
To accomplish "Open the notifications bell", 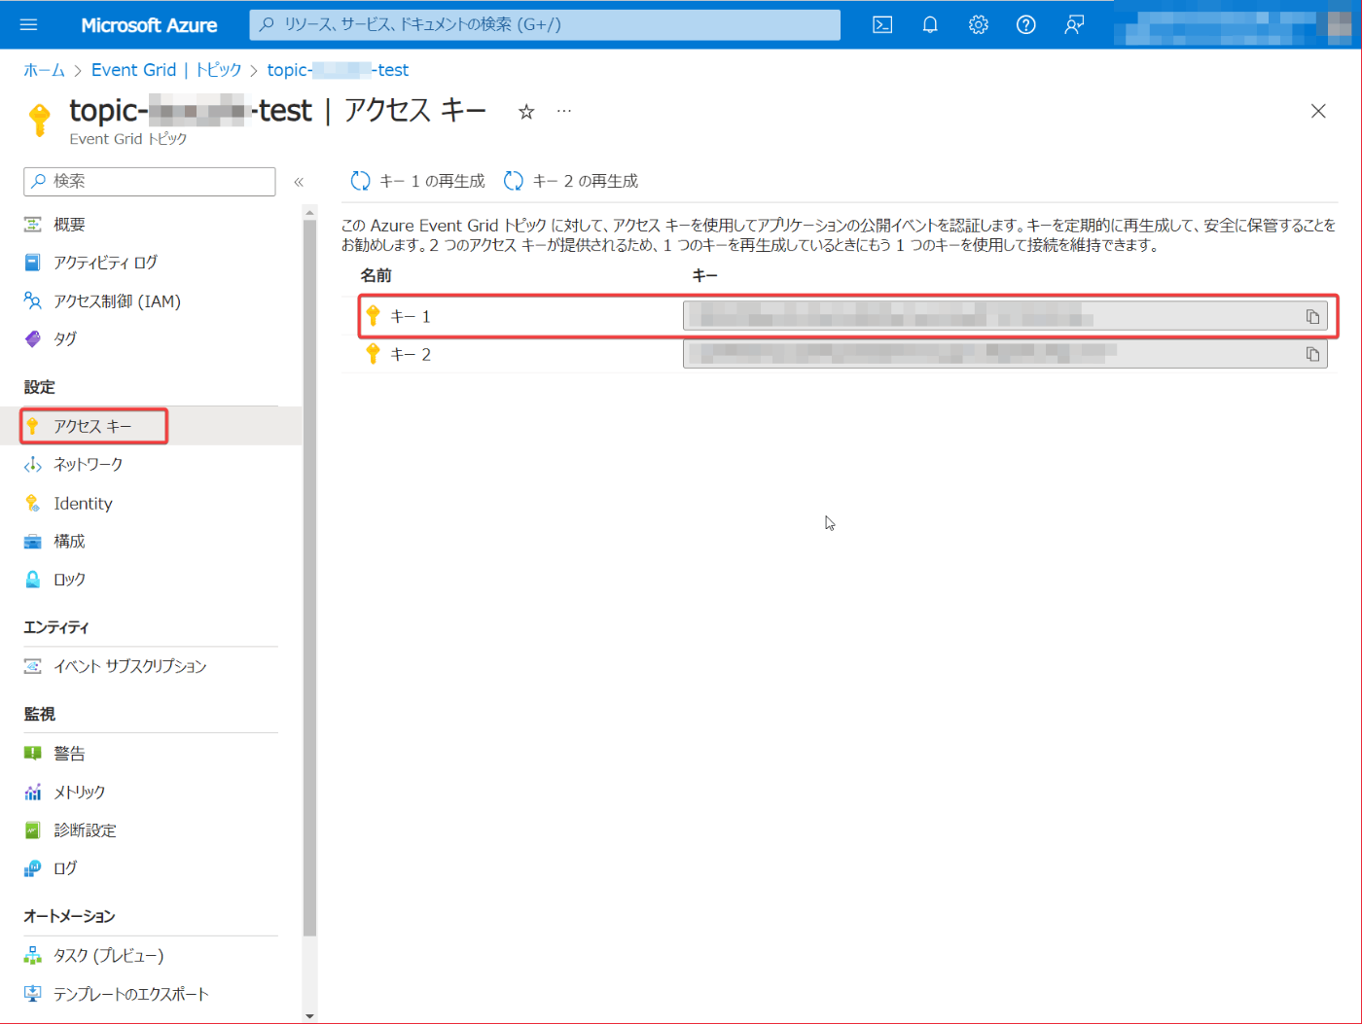I will click(930, 25).
